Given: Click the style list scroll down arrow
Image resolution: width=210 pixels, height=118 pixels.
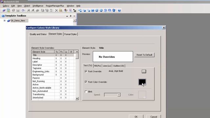Looking at the screenshot, I should [x=77, y=98].
